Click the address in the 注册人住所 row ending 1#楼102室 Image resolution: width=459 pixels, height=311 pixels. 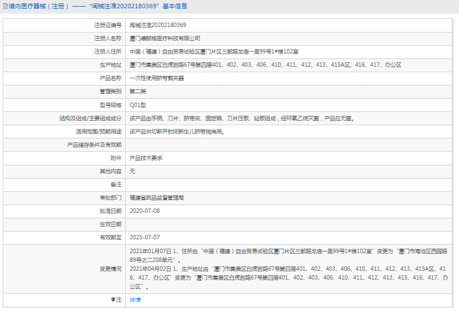[x=214, y=51]
